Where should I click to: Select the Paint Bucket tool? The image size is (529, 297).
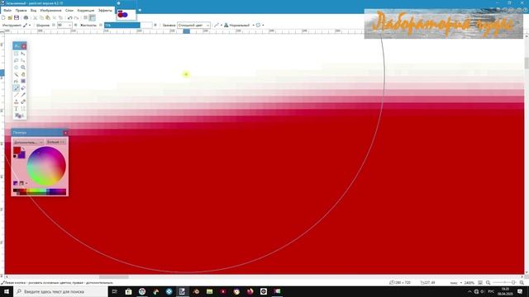(16, 81)
